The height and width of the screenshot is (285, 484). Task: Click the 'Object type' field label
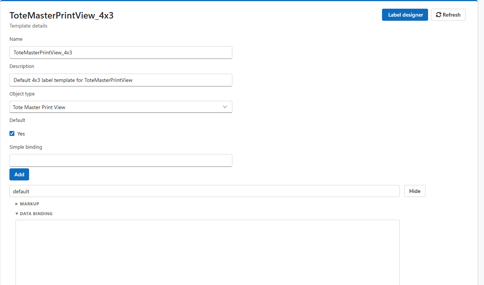point(22,94)
